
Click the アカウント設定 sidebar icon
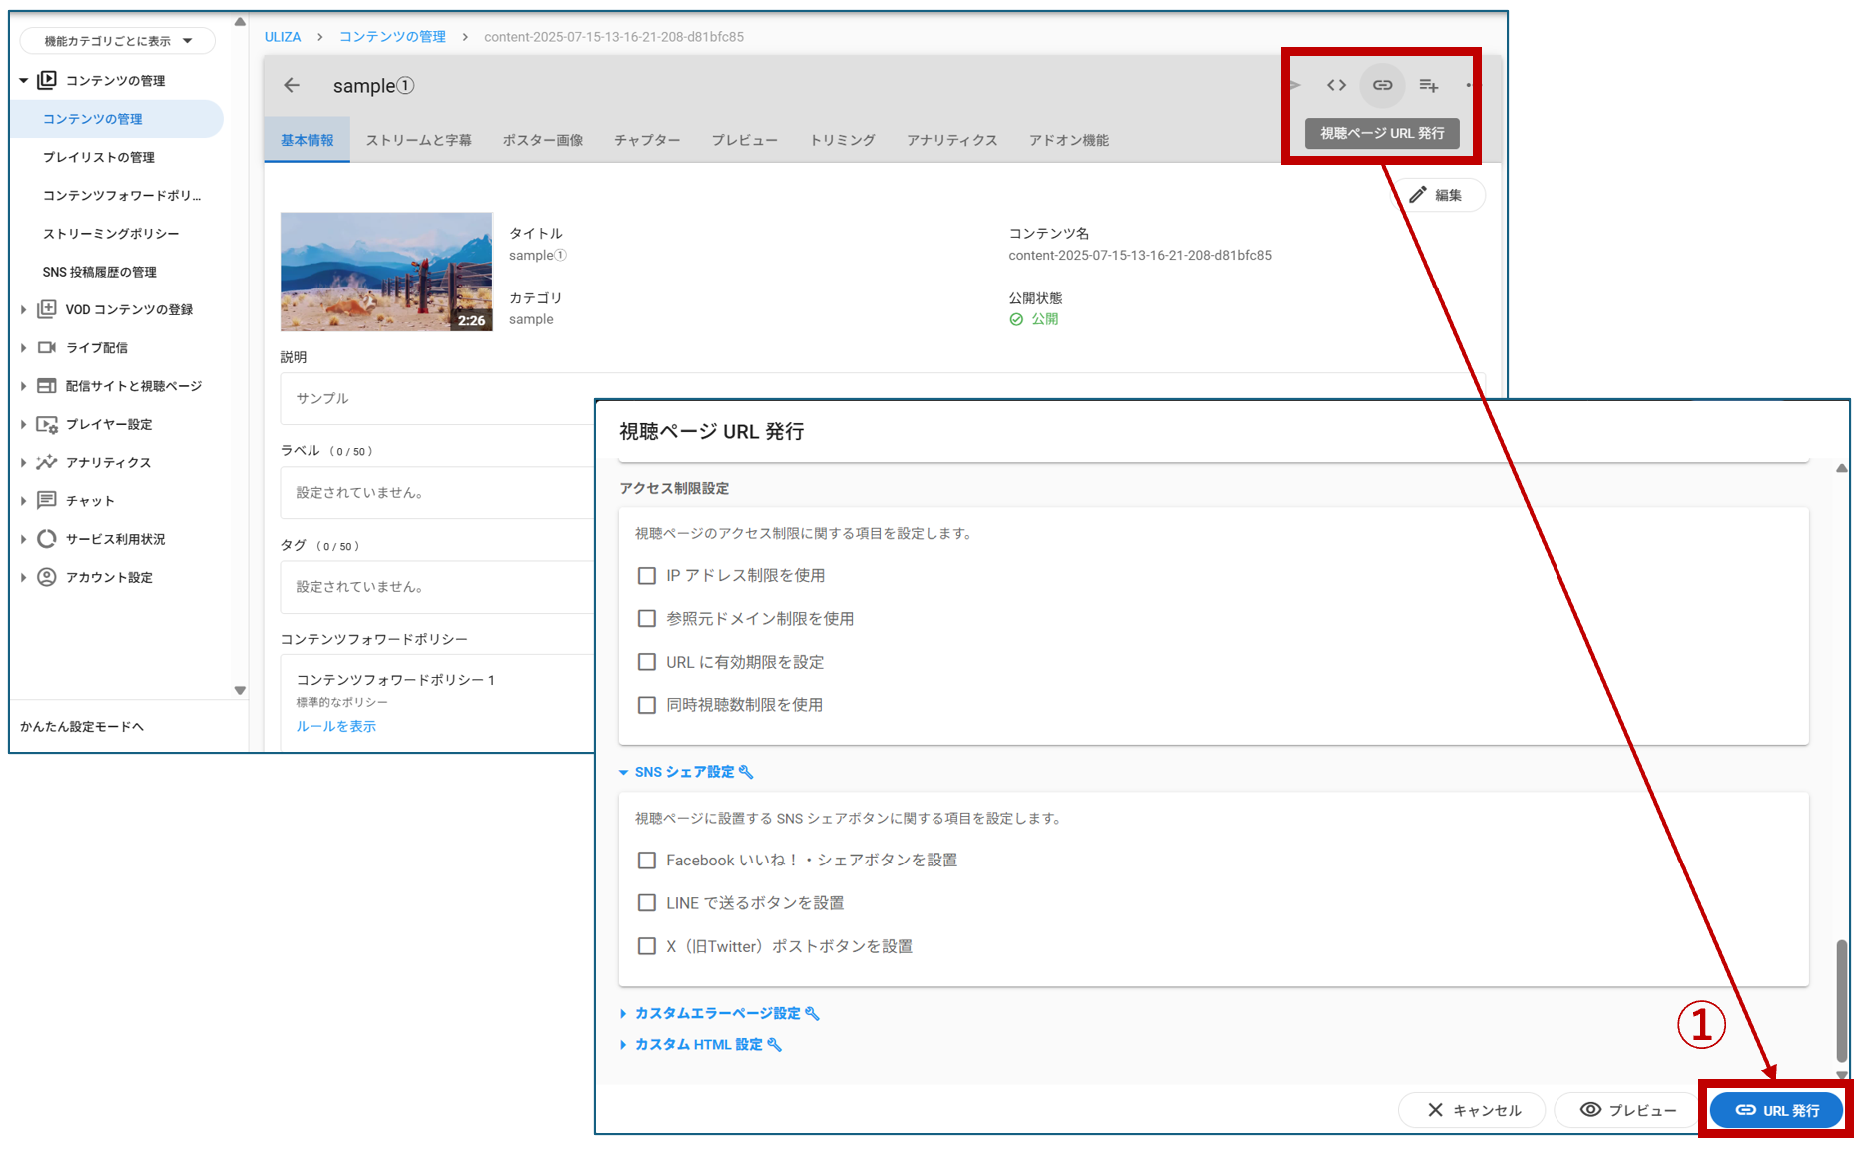tap(46, 578)
